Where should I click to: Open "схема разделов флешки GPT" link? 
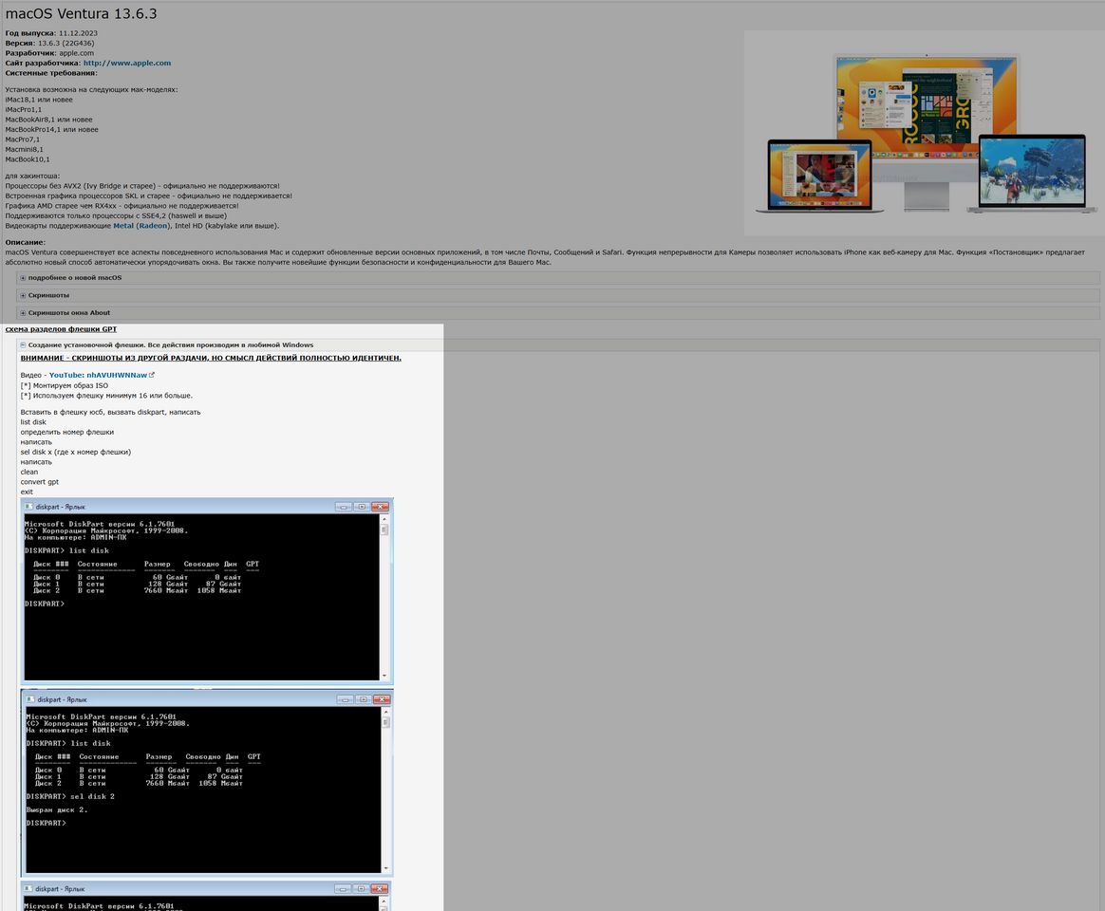(x=61, y=329)
